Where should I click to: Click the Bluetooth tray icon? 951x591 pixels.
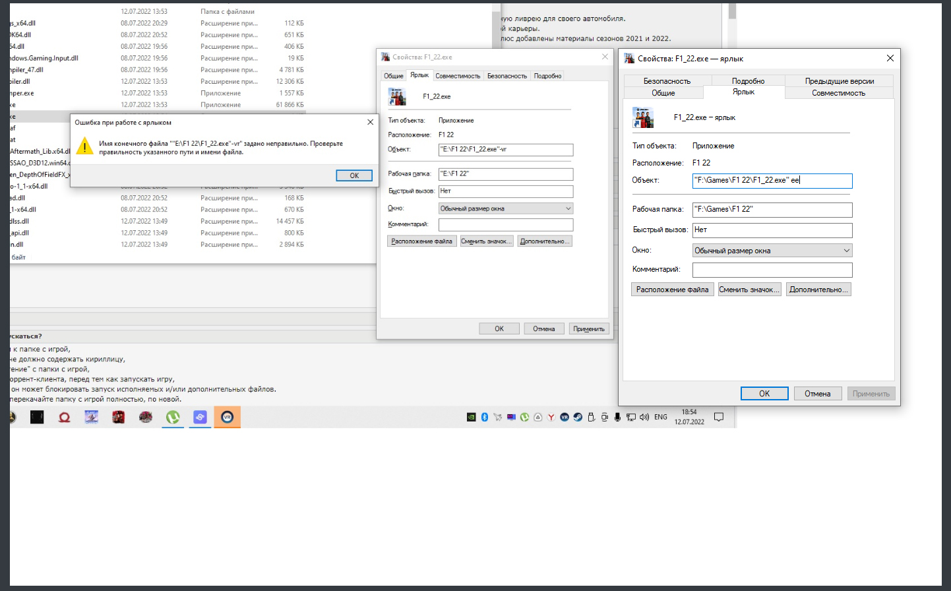point(485,417)
